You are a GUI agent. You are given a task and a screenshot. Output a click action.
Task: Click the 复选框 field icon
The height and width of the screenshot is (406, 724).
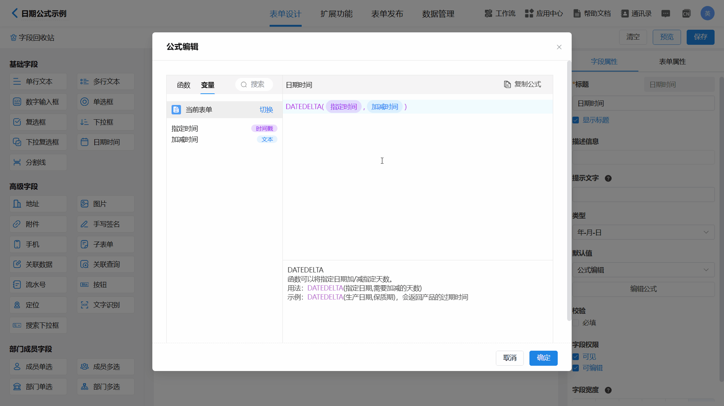pyautogui.click(x=17, y=122)
